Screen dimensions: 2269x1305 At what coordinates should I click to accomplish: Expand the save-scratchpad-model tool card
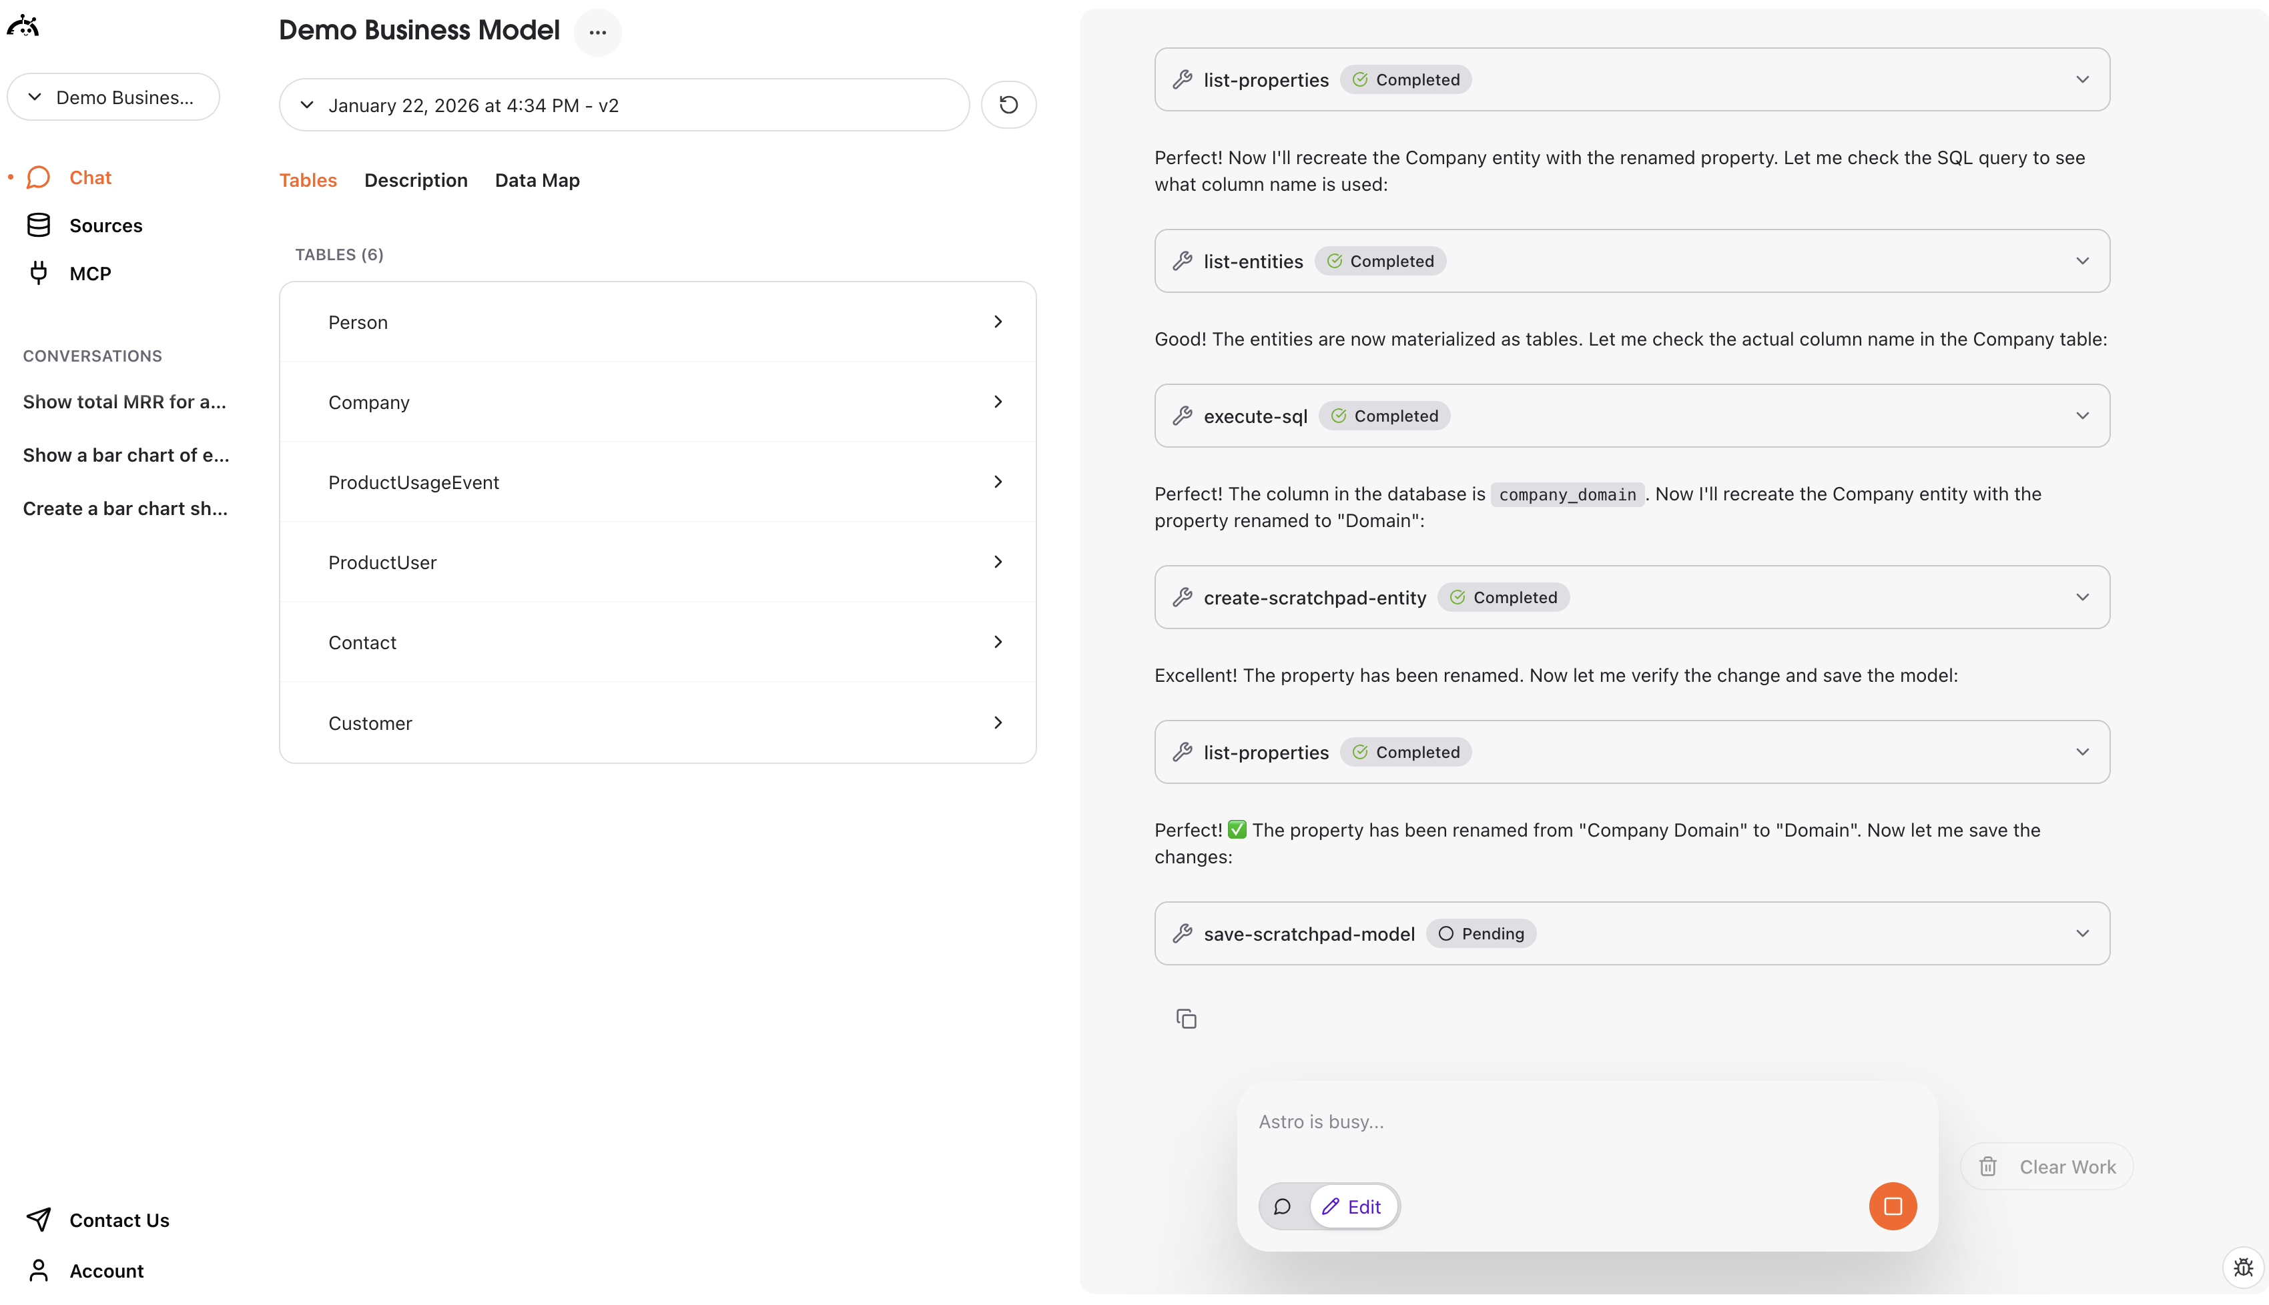tap(2083, 933)
